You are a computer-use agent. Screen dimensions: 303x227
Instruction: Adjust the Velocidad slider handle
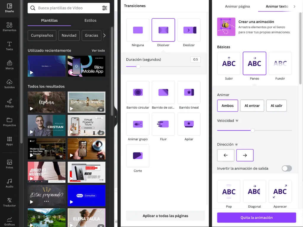point(252,130)
